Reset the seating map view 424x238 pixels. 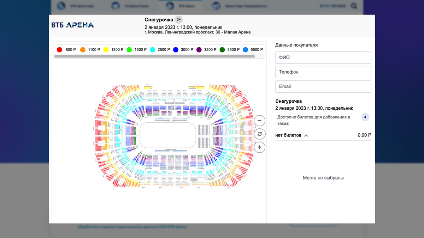259,134
